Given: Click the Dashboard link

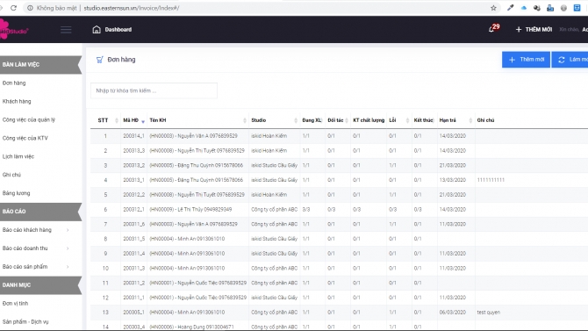Looking at the screenshot, I should (118, 29).
